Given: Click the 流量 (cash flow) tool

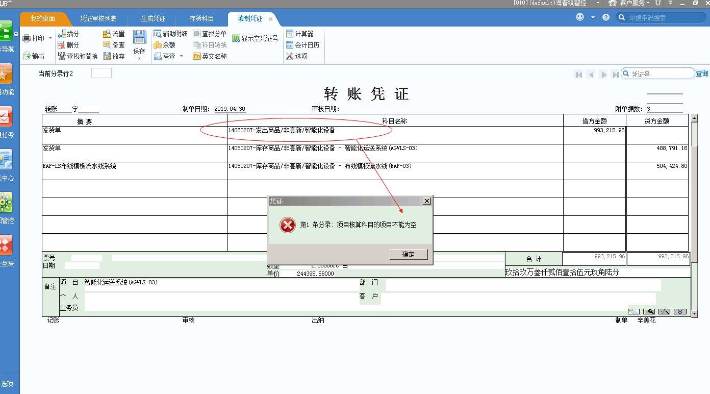Looking at the screenshot, I should coord(114,34).
